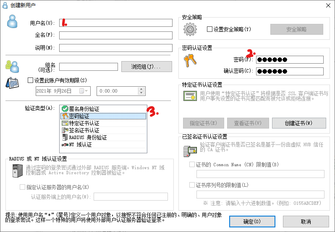
Task: Increase expiry time with up spinner arrow
Action: coord(141,89)
